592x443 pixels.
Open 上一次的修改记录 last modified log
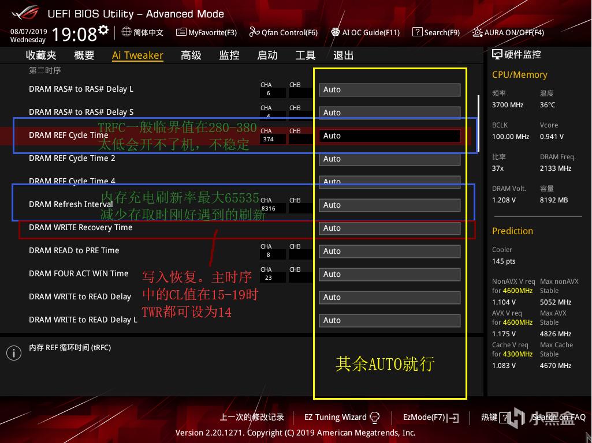coord(252,418)
